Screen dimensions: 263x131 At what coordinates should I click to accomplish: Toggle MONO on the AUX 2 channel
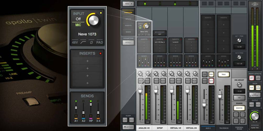[x=204, y=81]
